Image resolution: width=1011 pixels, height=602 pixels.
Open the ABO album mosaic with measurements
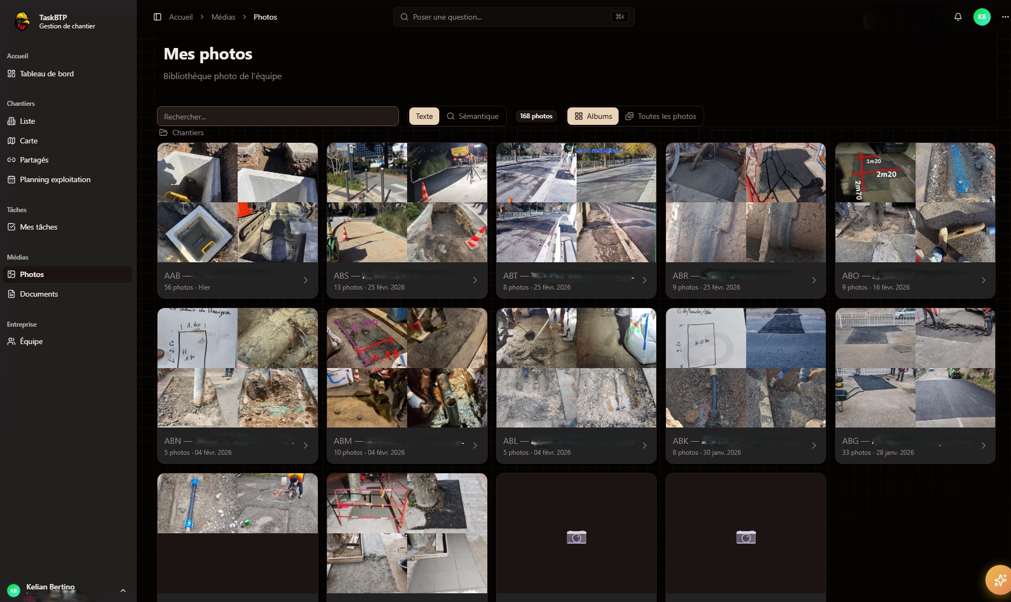pyautogui.click(x=915, y=202)
